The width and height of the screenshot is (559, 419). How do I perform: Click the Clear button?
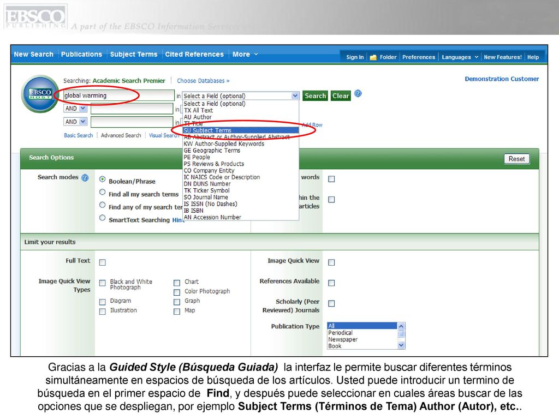pyautogui.click(x=341, y=96)
